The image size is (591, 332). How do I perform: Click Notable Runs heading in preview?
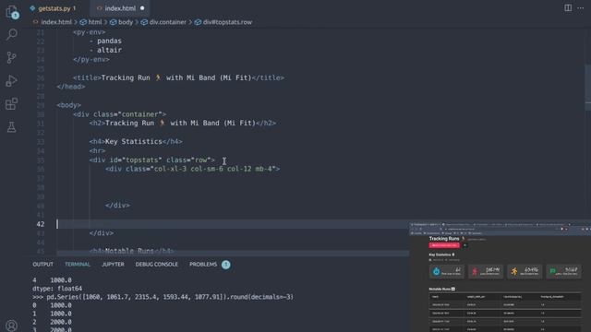click(x=441, y=289)
